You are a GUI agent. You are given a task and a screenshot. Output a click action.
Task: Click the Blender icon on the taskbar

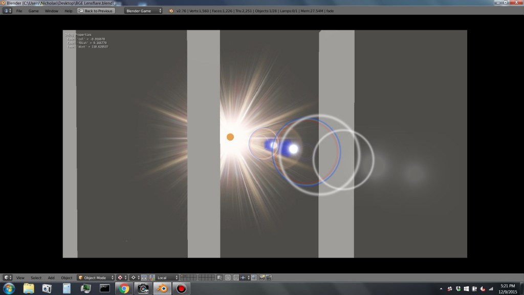163,288
